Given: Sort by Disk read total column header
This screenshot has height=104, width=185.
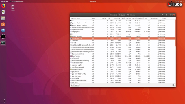Looking at the screenshot, I should click(x=127, y=18).
